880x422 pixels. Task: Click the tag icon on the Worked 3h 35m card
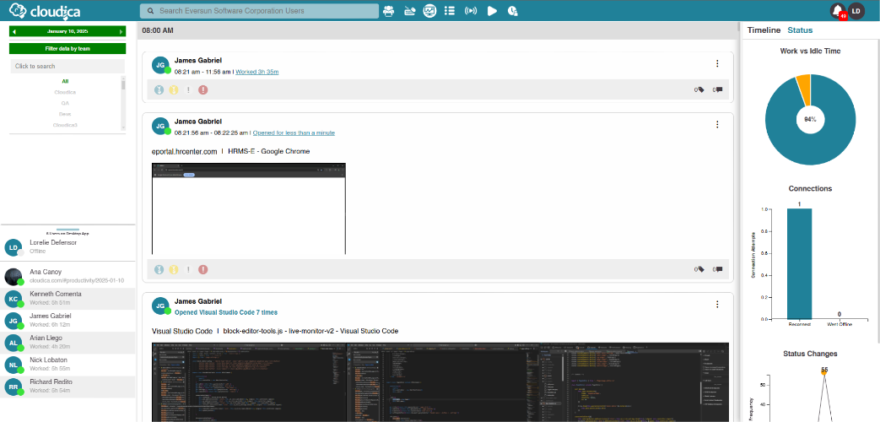point(700,89)
